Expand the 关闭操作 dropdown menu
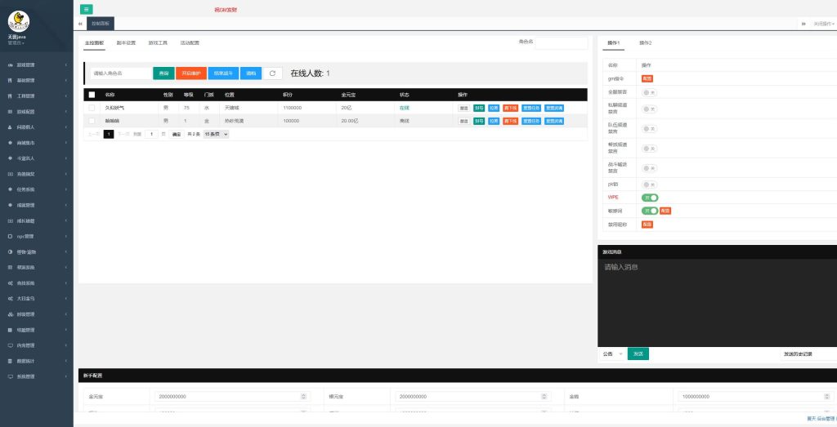This screenshot has width=837, height=427. (x=824, y=24)
